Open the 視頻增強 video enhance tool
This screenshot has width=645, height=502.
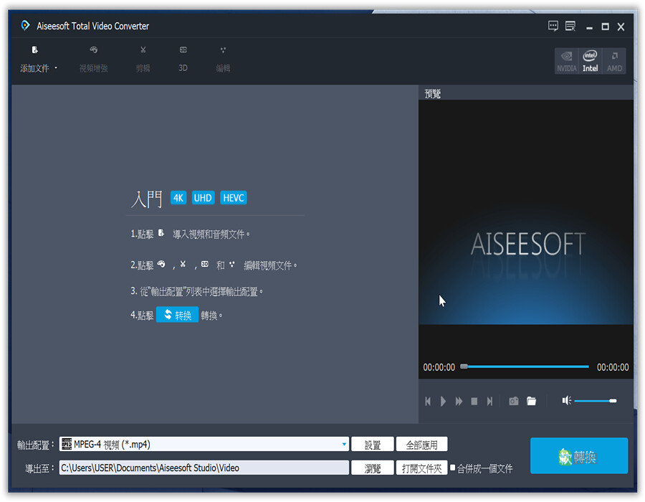pyautogui.click(x=93, y=60)
